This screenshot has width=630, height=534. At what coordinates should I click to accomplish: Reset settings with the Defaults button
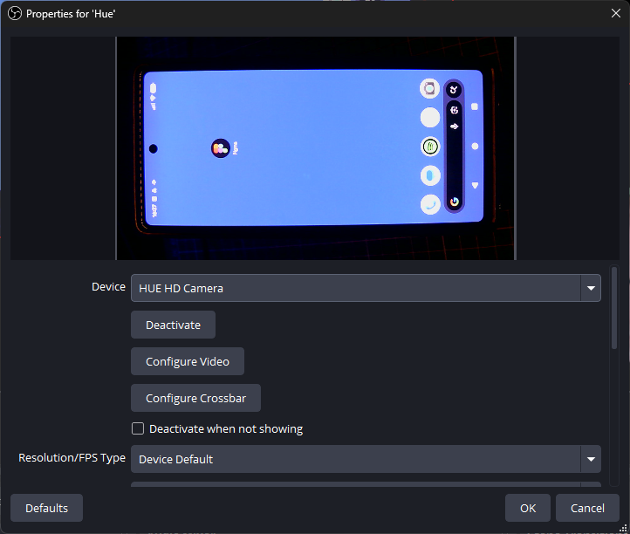(x=46, y=508)
